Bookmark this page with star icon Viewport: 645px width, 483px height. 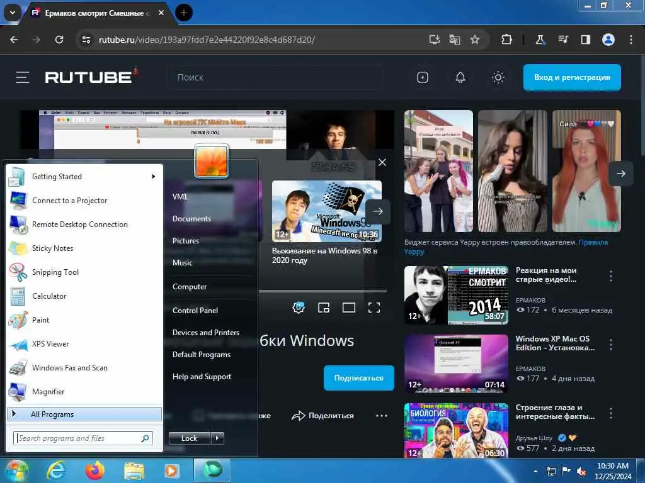[x=475, y=40]
